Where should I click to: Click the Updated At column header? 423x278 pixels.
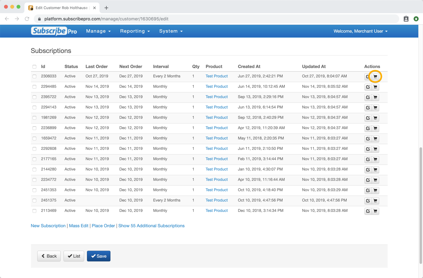314,66
